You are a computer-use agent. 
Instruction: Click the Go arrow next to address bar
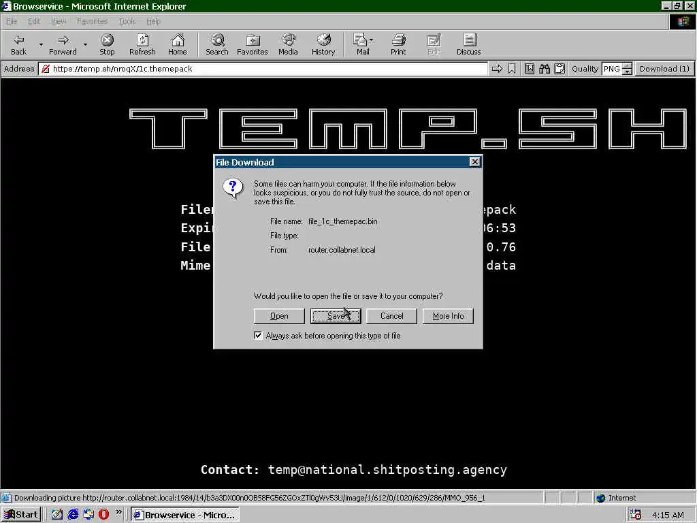[x=497, y=69]
